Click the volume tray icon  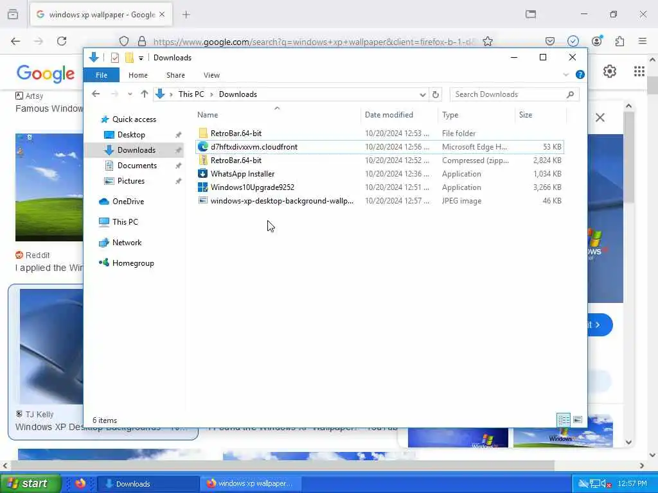click(606, 484)
